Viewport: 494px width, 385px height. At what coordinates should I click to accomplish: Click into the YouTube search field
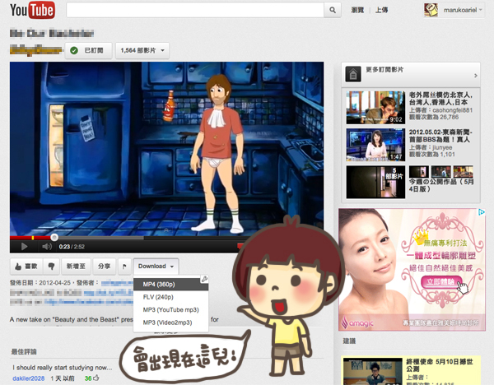195,10
